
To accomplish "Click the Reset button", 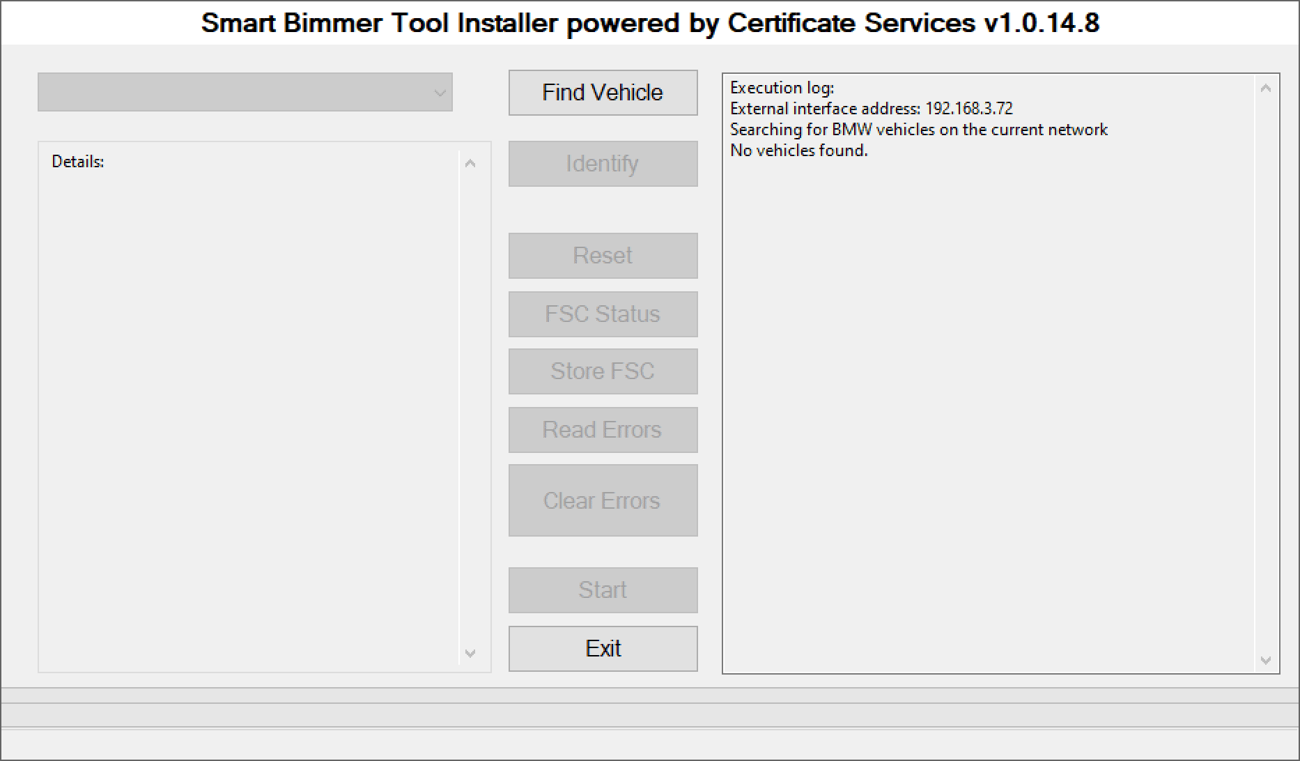I will [603, 256].
